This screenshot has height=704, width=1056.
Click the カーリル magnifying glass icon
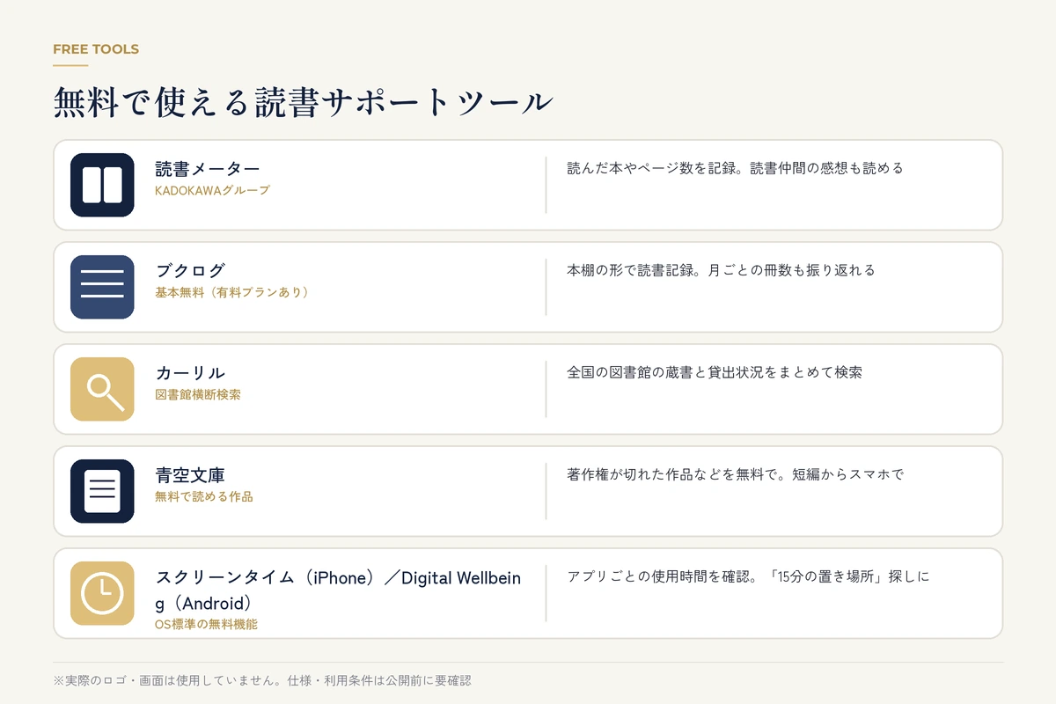(x=102, y=389)
